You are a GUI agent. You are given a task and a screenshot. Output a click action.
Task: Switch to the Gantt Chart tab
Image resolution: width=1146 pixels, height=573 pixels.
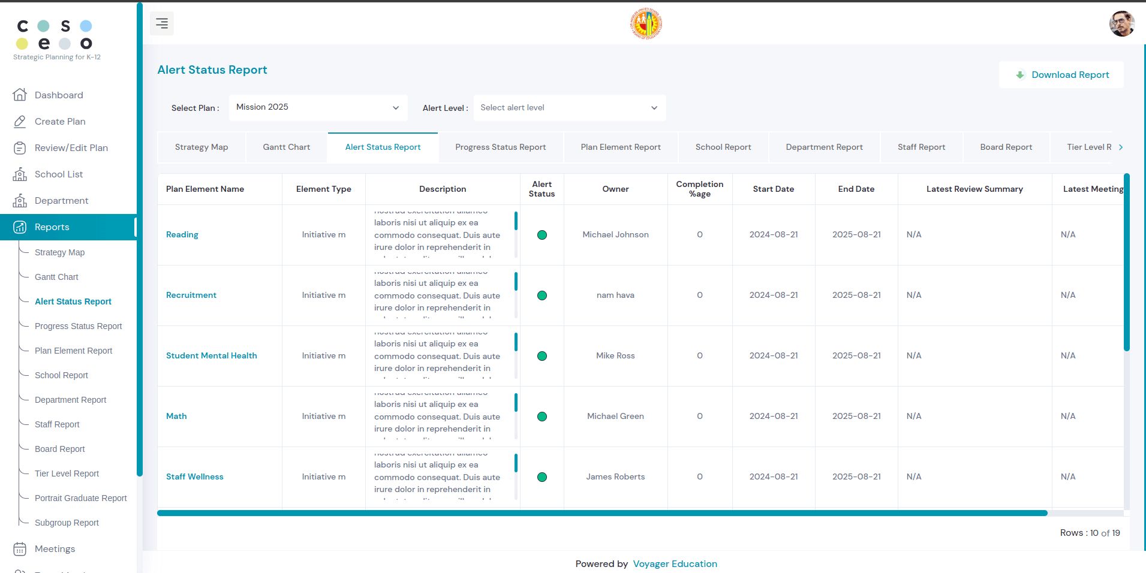(x=286, y=147)
